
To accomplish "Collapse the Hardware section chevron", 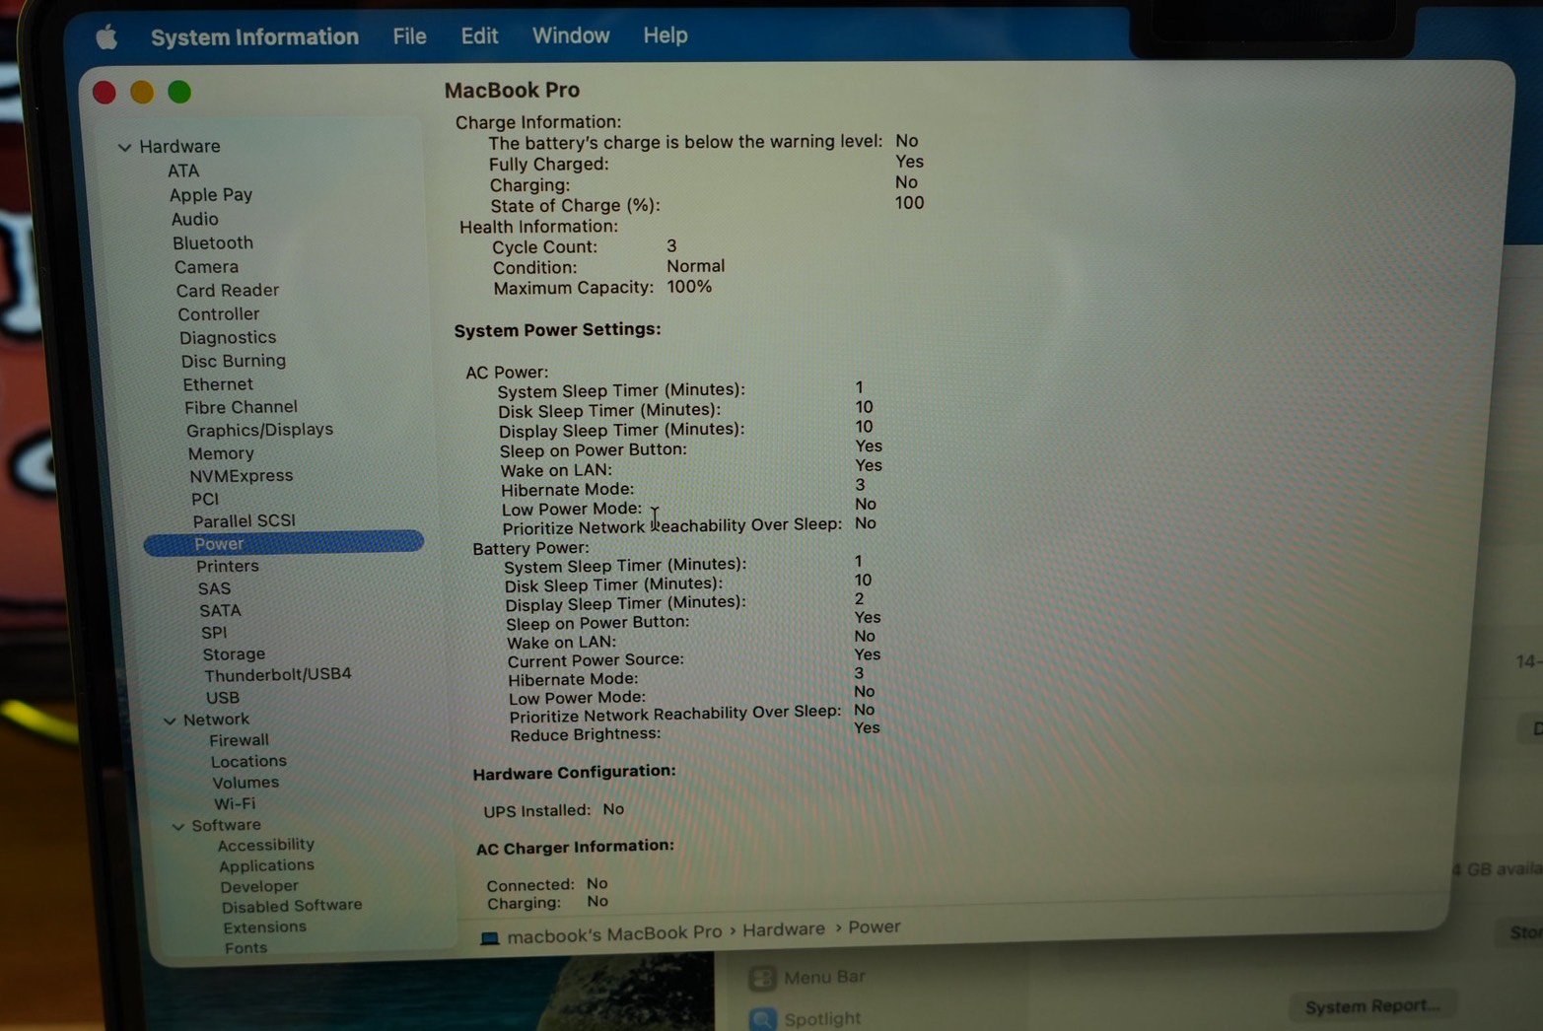I will [124, 147].
